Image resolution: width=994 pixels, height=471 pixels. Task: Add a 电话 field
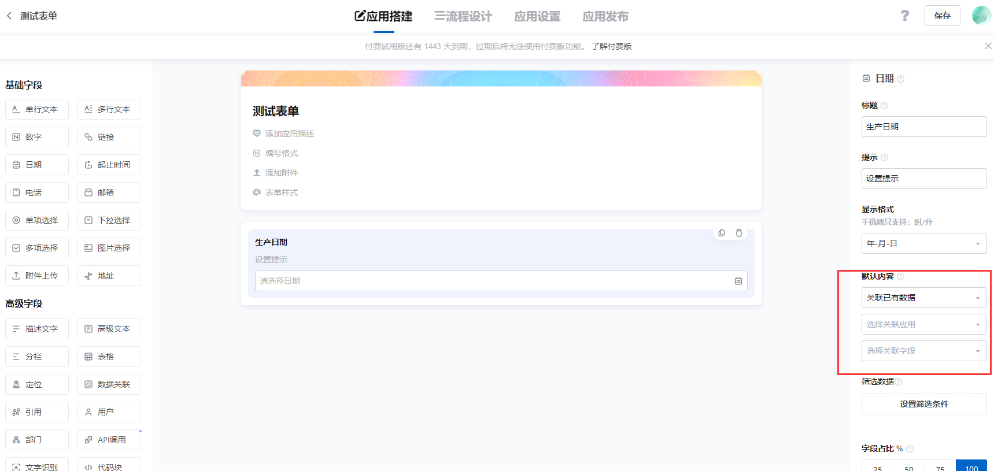[37, 192]
